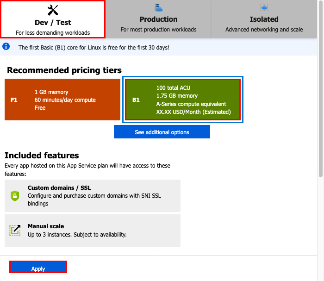This screenshot has height=281, width=324.
Task: Click the green shield lock SSL icon
Action: pyautogui.click(x=15, y=196)
